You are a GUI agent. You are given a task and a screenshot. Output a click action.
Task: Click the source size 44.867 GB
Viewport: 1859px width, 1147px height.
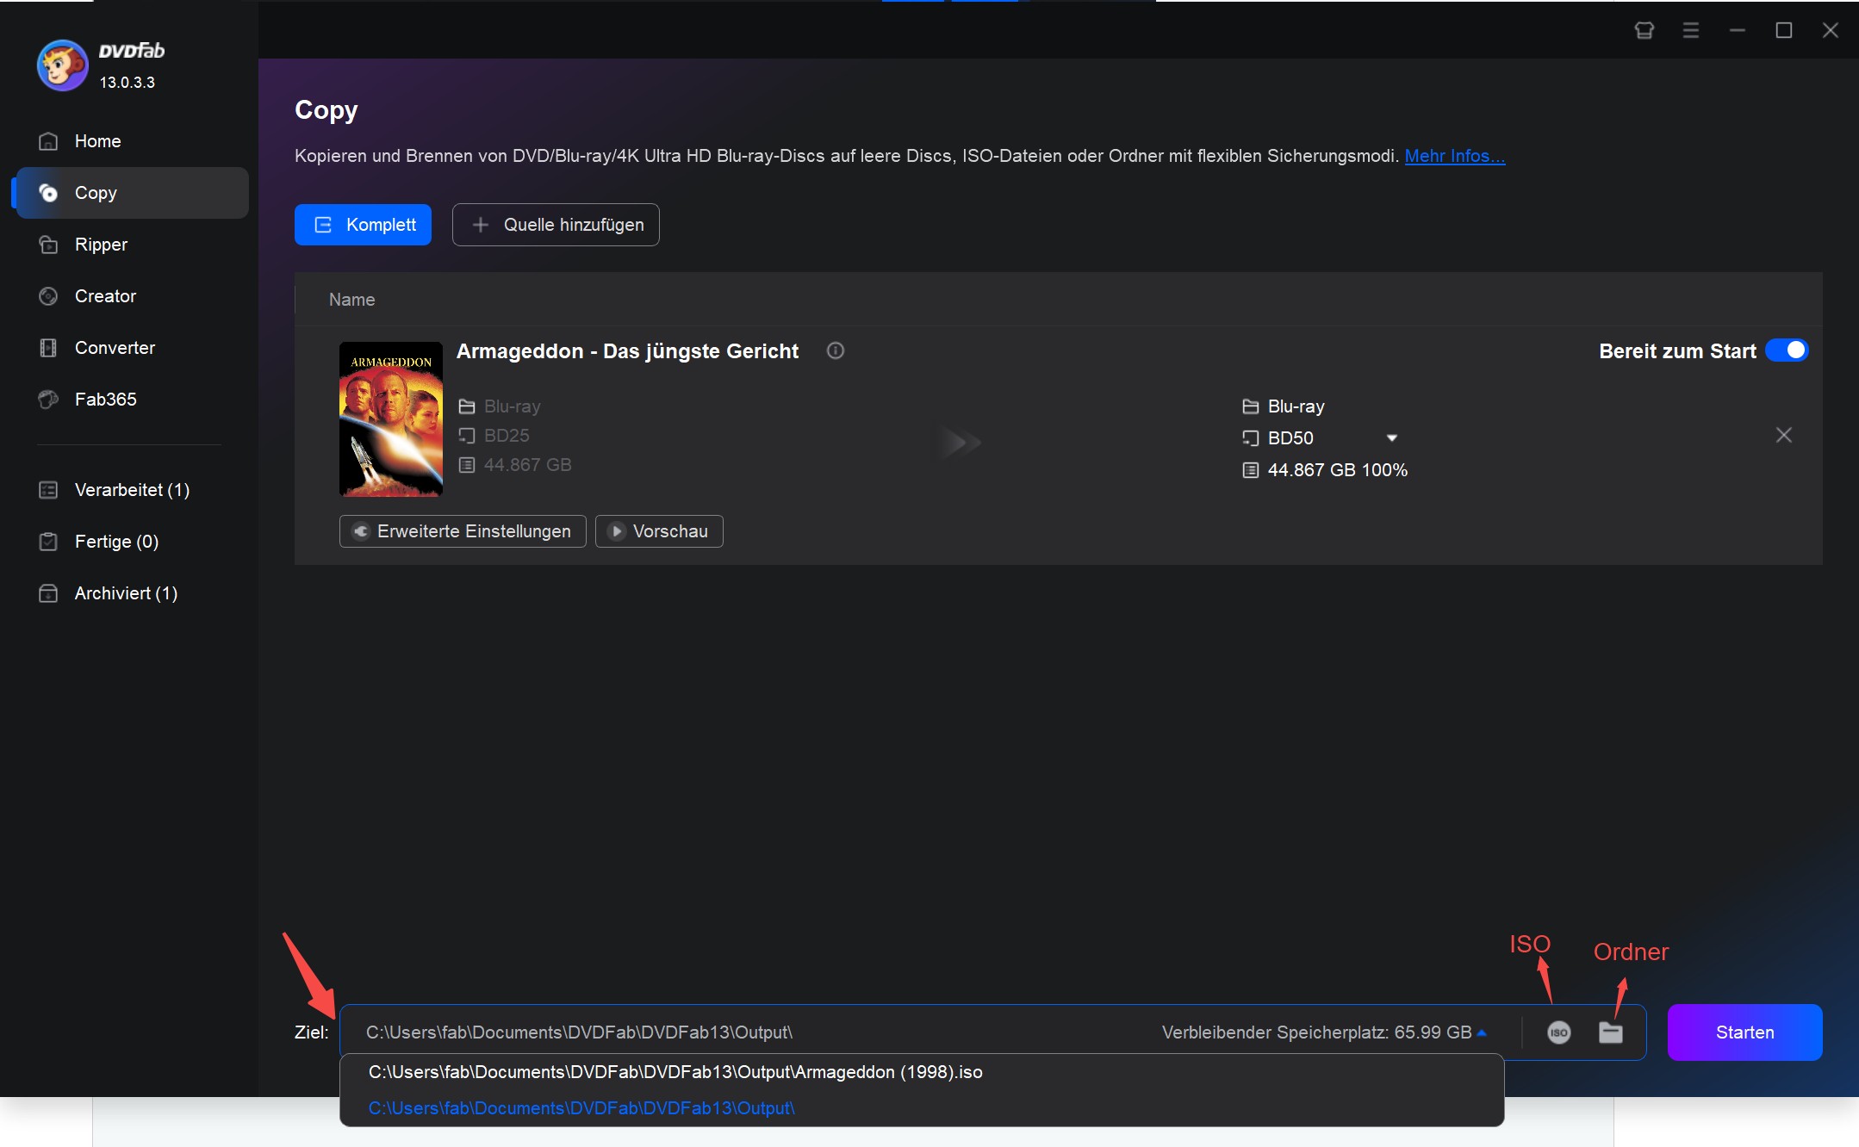tap(527, 465)
